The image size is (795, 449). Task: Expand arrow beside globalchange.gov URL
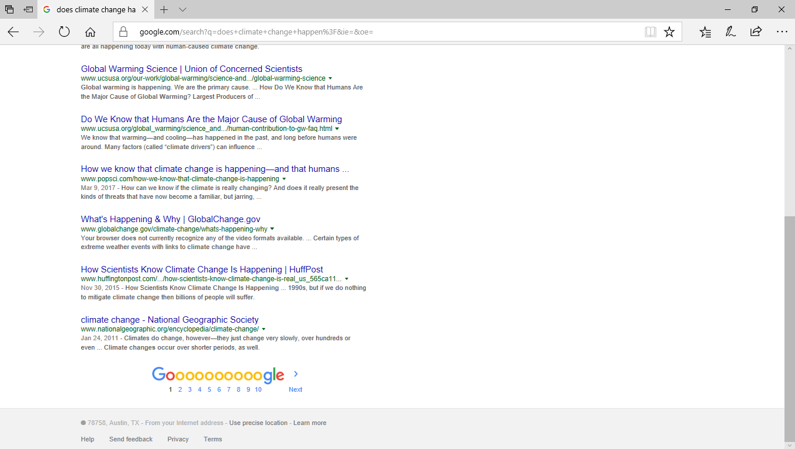click(x=272, y=229)
